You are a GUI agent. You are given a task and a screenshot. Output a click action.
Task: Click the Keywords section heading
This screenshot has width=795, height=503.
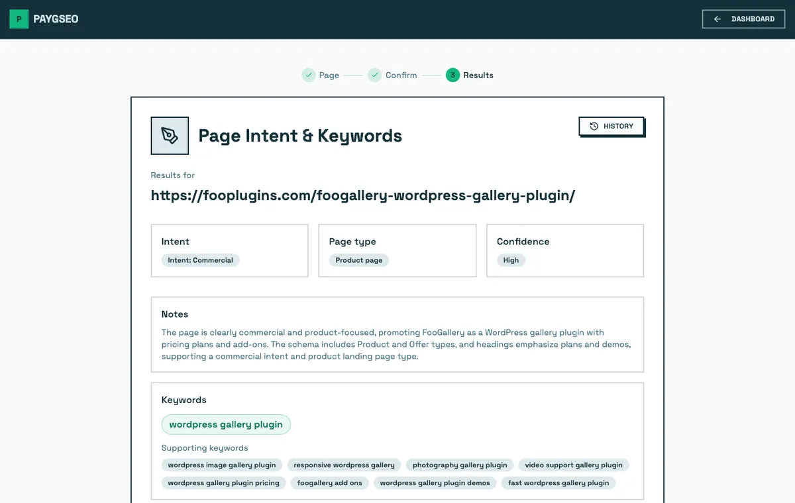click(184, 400)
